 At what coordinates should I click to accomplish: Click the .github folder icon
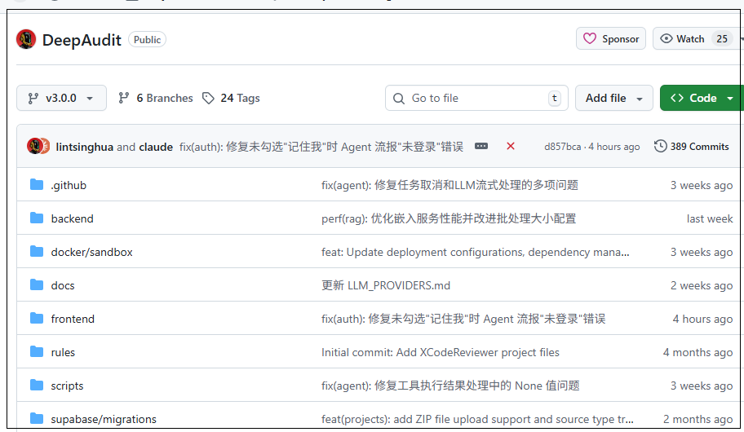point(37,184)
